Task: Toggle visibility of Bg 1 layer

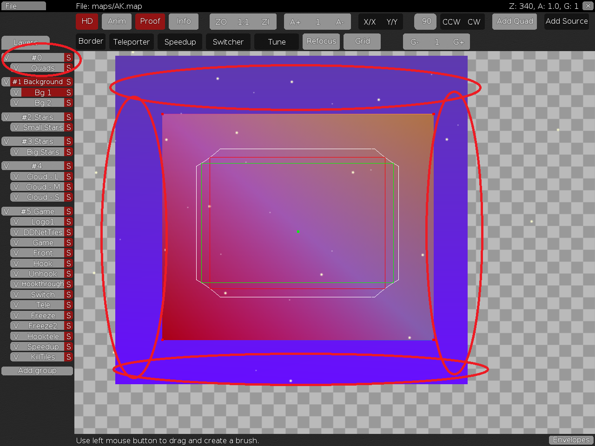Action: pyautogui.click(x=16, y=92)
